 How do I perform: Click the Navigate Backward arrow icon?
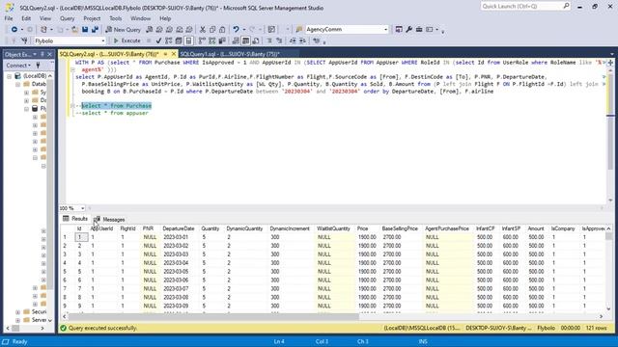pos(14,30)
